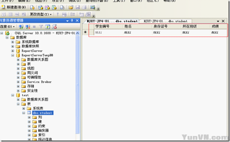
Task: Collapse the test database node
Action: click(13, 95)
